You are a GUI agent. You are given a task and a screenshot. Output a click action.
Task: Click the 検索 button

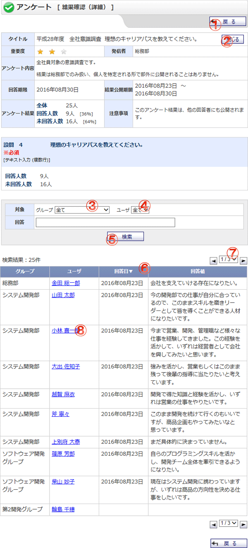coord(125,236)
